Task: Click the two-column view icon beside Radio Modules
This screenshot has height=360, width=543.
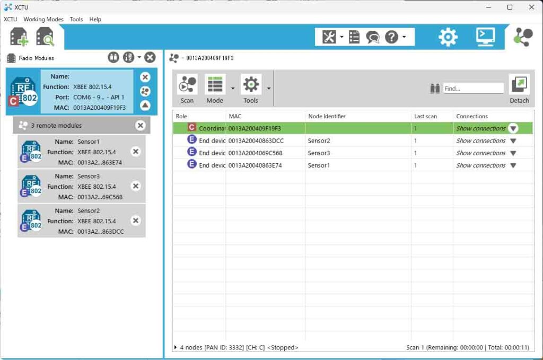Action: coord(113,57)
